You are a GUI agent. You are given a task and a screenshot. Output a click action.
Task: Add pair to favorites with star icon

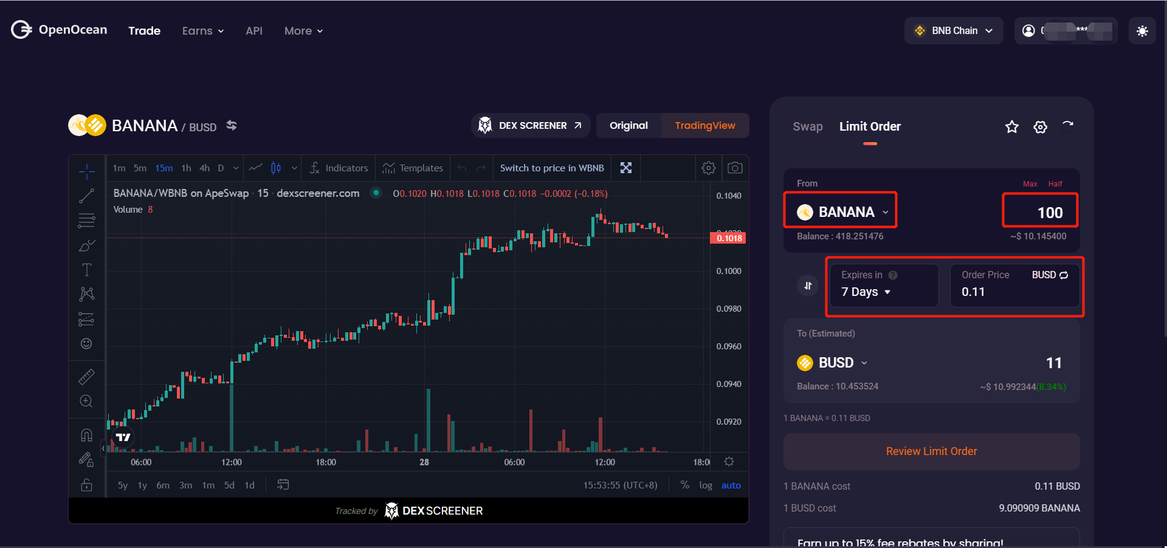coord(1012,126)
